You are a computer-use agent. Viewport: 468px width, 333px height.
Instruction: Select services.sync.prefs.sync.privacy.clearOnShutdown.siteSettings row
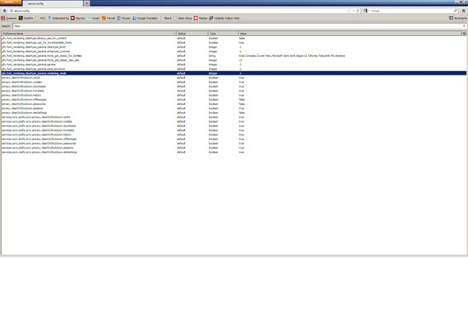tap(234, 152)
